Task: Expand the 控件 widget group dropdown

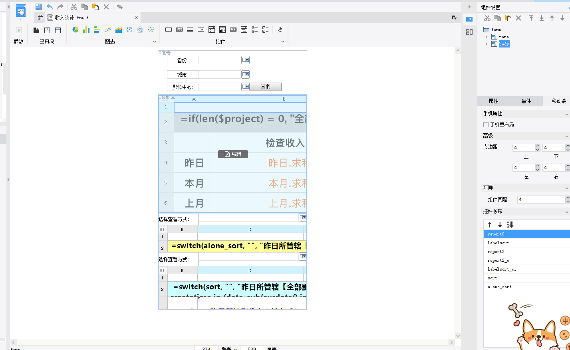Action: coord(283,42)
